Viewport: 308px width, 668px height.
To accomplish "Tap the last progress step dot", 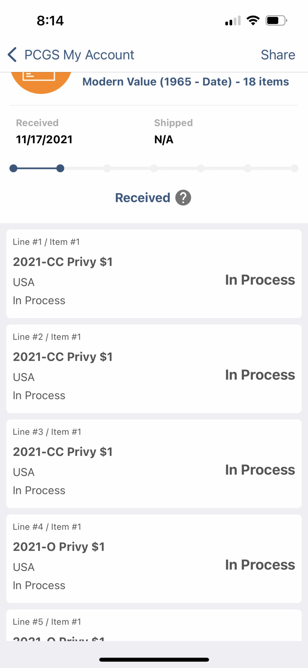I will coord(294,168).
